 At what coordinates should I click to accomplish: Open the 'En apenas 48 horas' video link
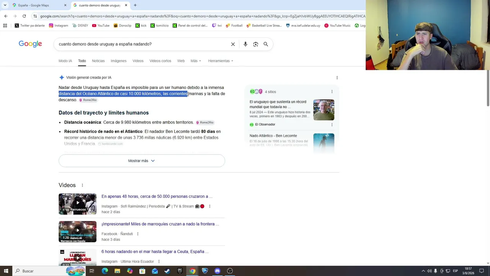click(157, 197)
